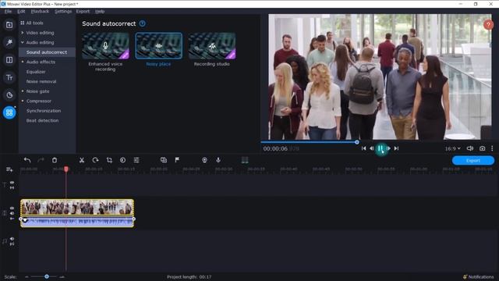Open the Edit menu
Screen dimensions: 499x281
(21, 11)
